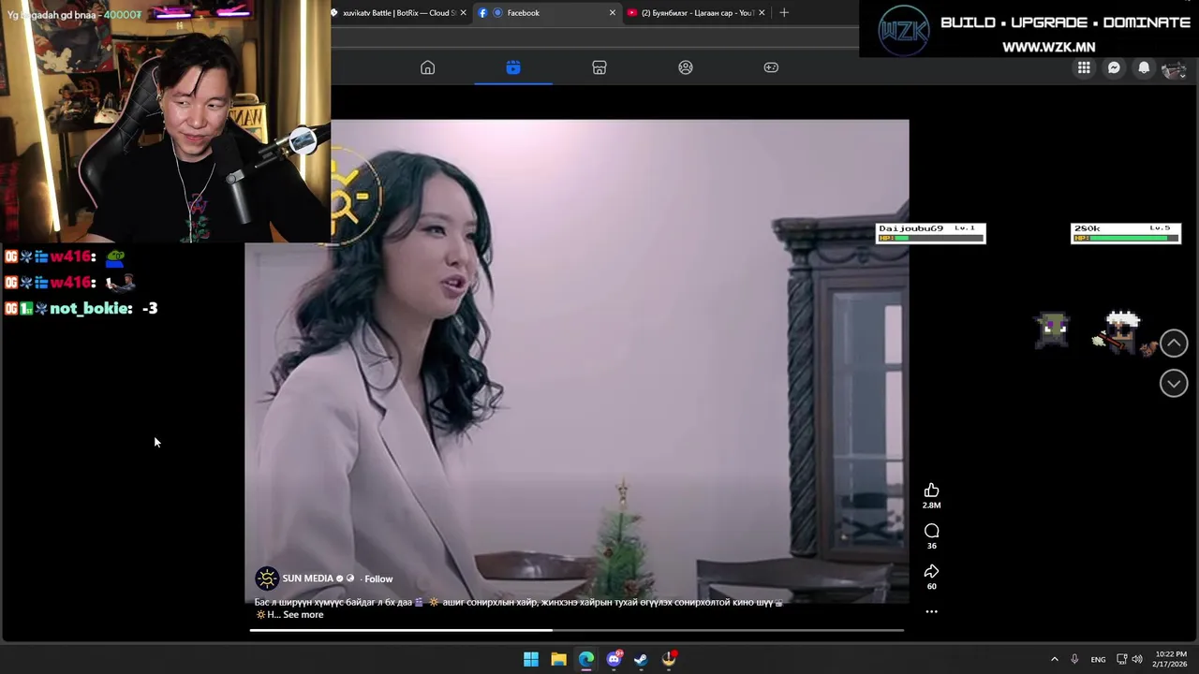
Task: Open the clock showing 10:22 PM
Action: coord(1171,659)
